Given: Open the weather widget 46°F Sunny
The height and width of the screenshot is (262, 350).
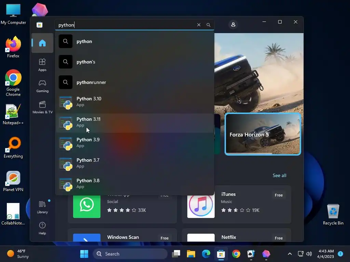Looking at the screenshot, I should pos(18,254).
